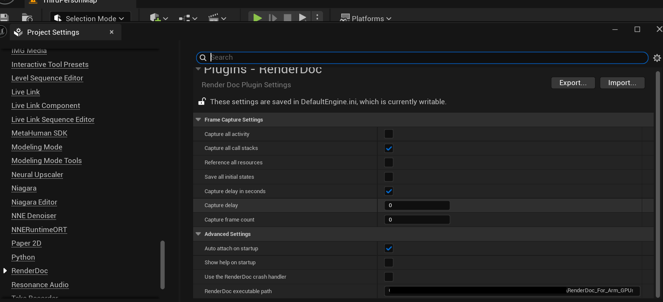Enable Use the RenderDoc crash handler
The height and width of the screenshot is (302, 663).
(x=388, y=277)
